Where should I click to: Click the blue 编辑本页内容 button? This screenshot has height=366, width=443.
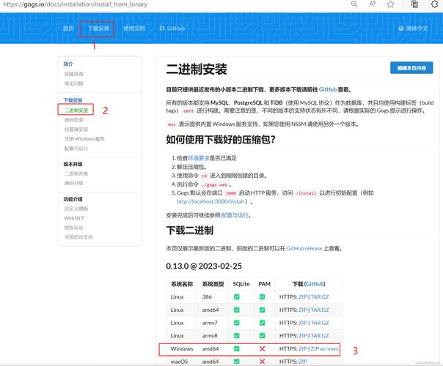pyautogui.click(x=411, y=68)
